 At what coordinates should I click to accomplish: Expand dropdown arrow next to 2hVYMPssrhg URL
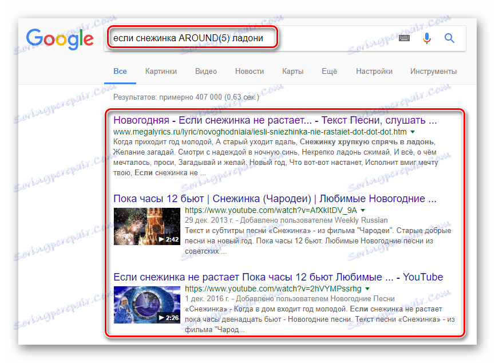tap(367, 289)
